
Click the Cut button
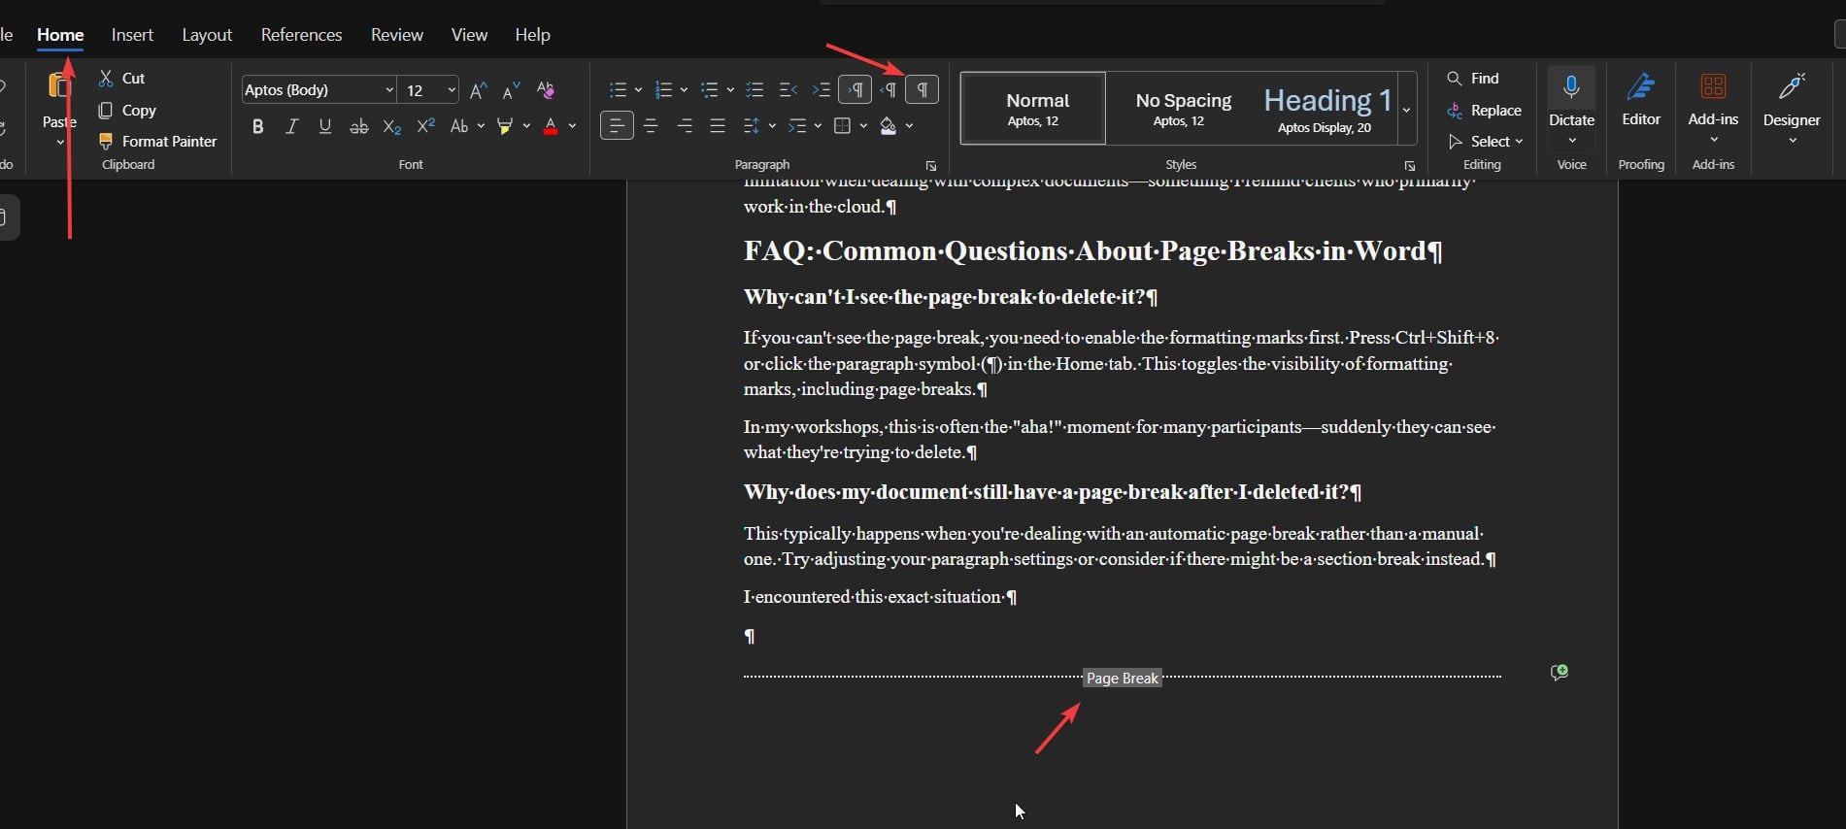pos(122,79)
